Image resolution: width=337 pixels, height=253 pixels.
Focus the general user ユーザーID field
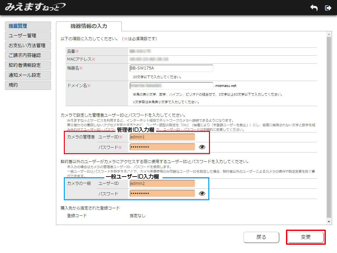coord(162,183)
